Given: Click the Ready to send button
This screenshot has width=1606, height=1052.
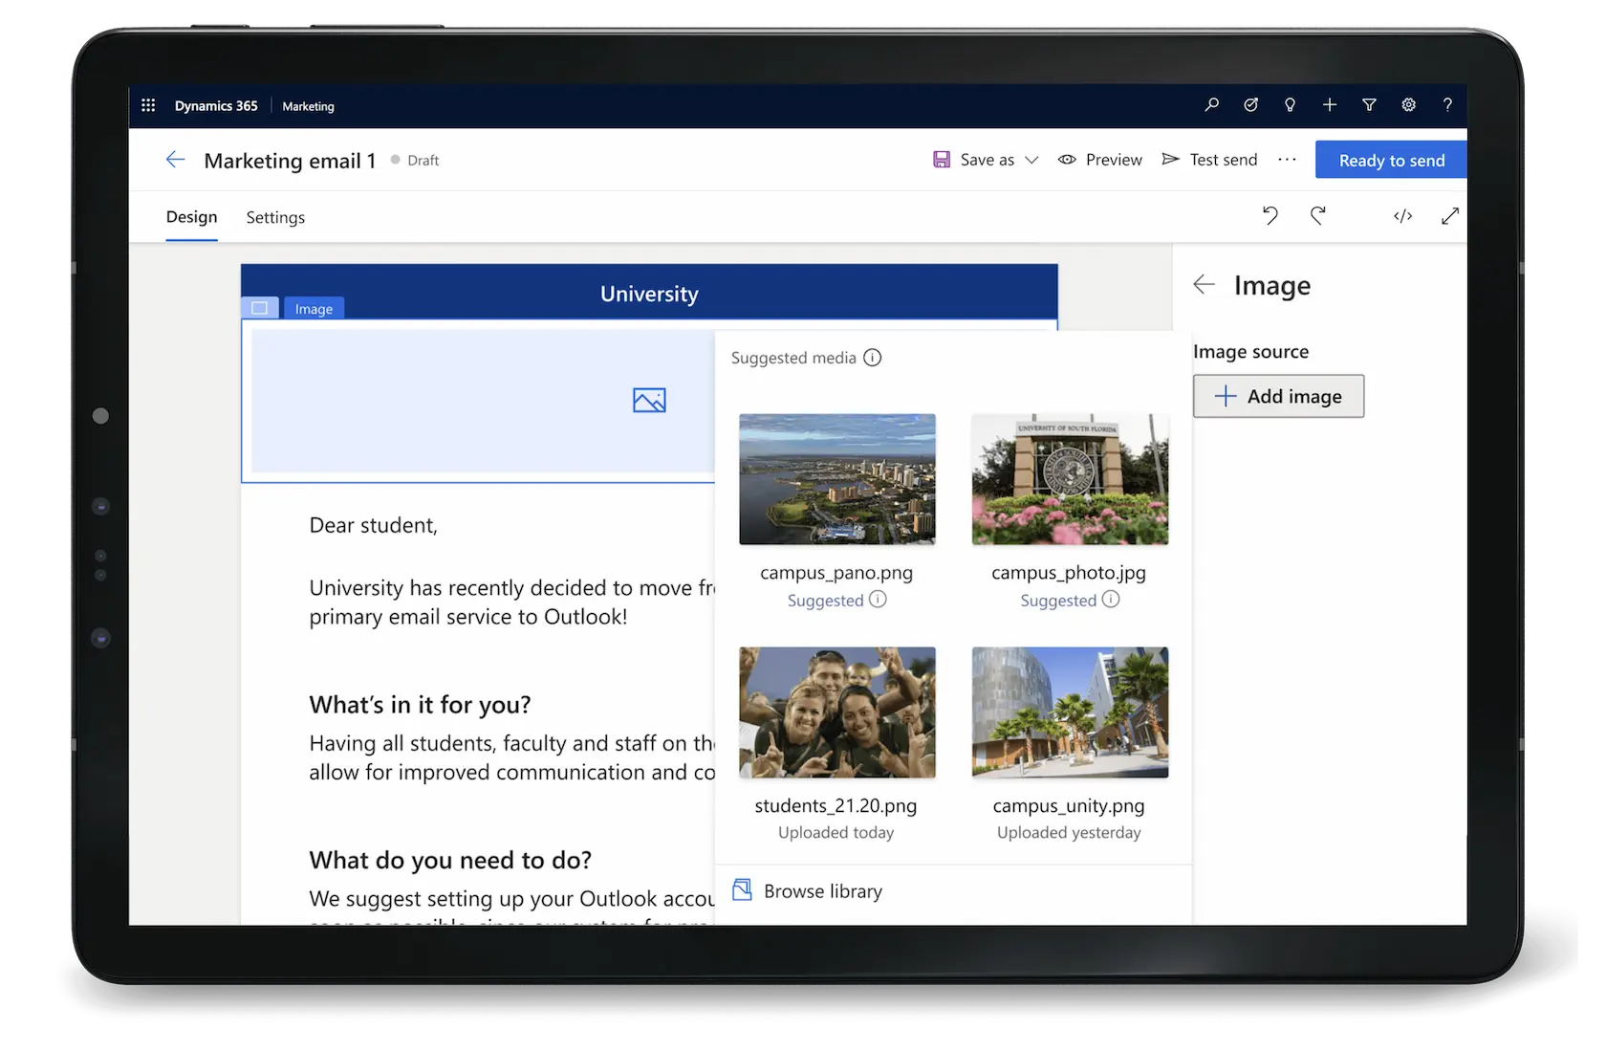Looking at the screenshot, I should click(1391, 160).
